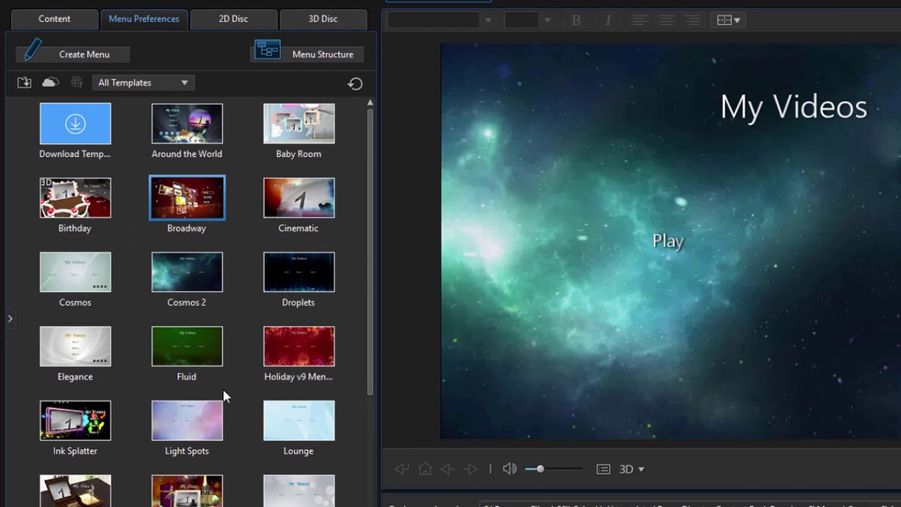Center-align menu text
Viewport: 901px width, 507px height.
pyautogui.click(x=666, y=20)
